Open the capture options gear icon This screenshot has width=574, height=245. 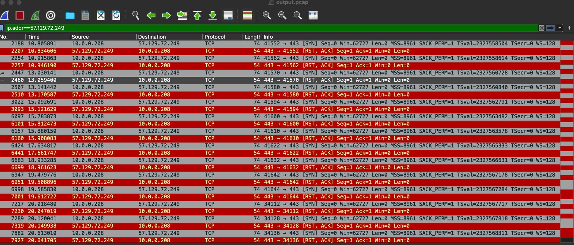click(51, 15)
